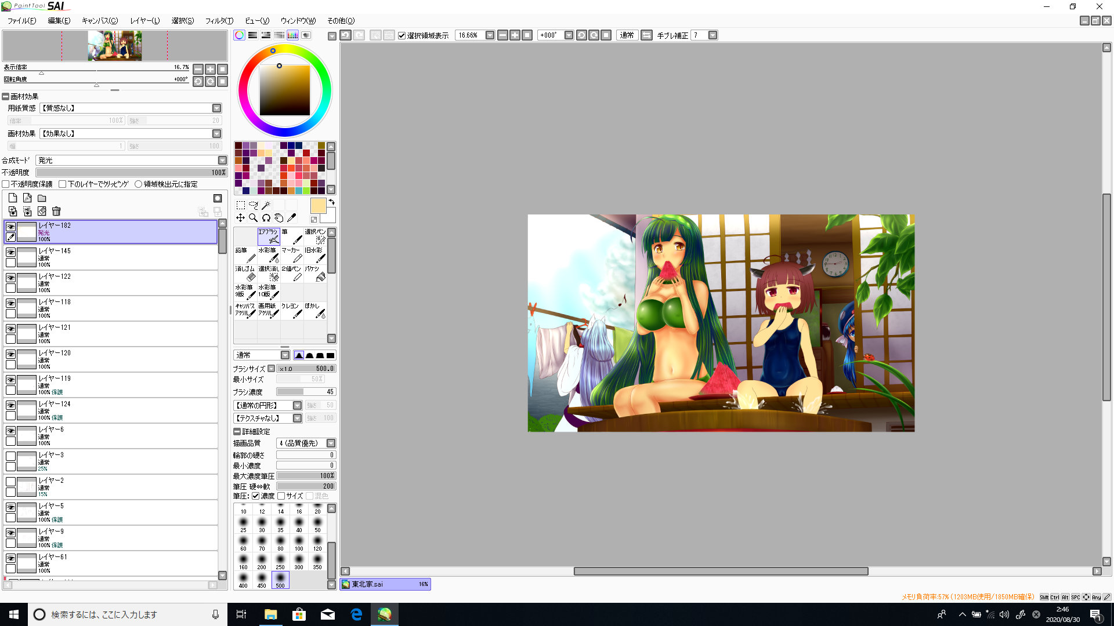This screenshot has height=626, width=1114.
Task: Clear the layer with eraser-page icon
Action: 42,212
